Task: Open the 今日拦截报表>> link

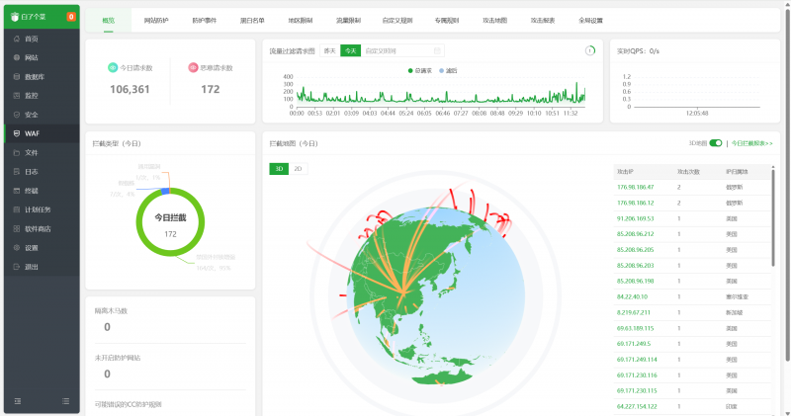Action: [752, 143]
